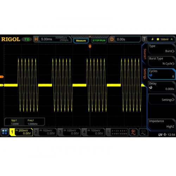Select the GI waveform generator icon

point(133,132)
